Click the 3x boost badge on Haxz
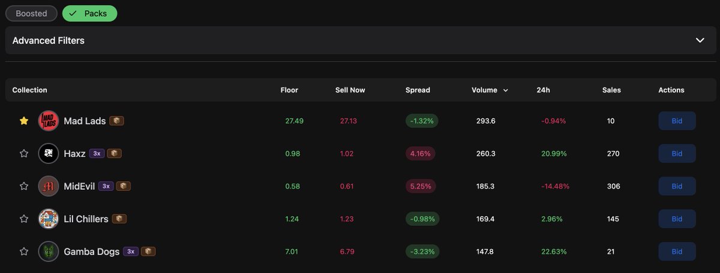The height and width of the screenshot is (273, 720). (x=97, y=154)
